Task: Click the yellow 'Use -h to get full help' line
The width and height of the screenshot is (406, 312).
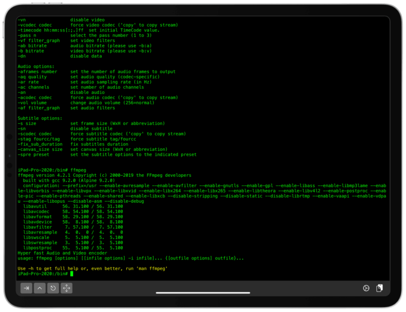Action: [x=93, y=268]
